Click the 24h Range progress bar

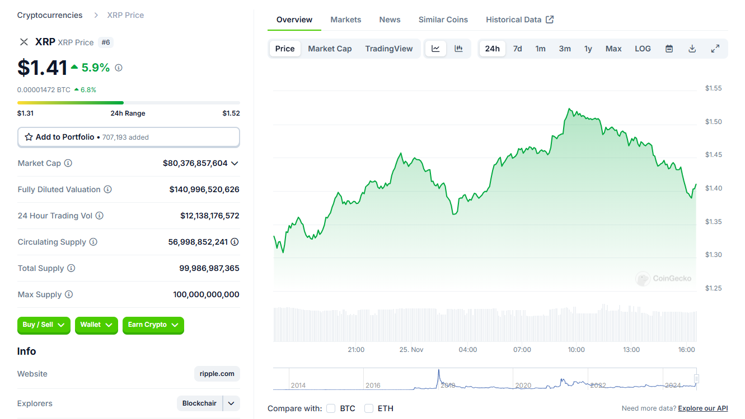pyautogui.click(x=129, y=103)
